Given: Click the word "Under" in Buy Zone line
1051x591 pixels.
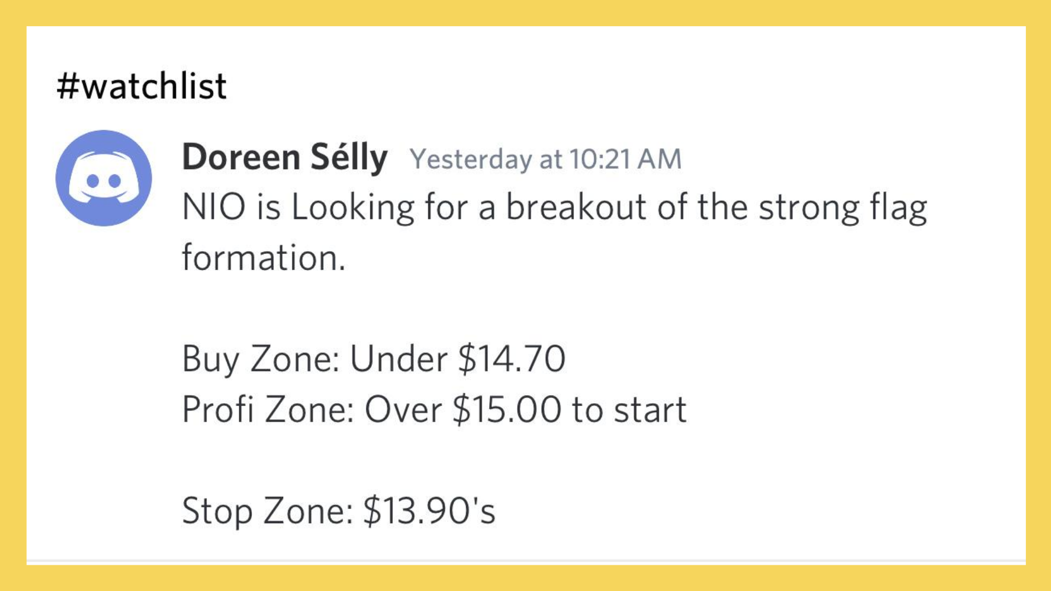Looking at the screenshot, I should [398, 360].
